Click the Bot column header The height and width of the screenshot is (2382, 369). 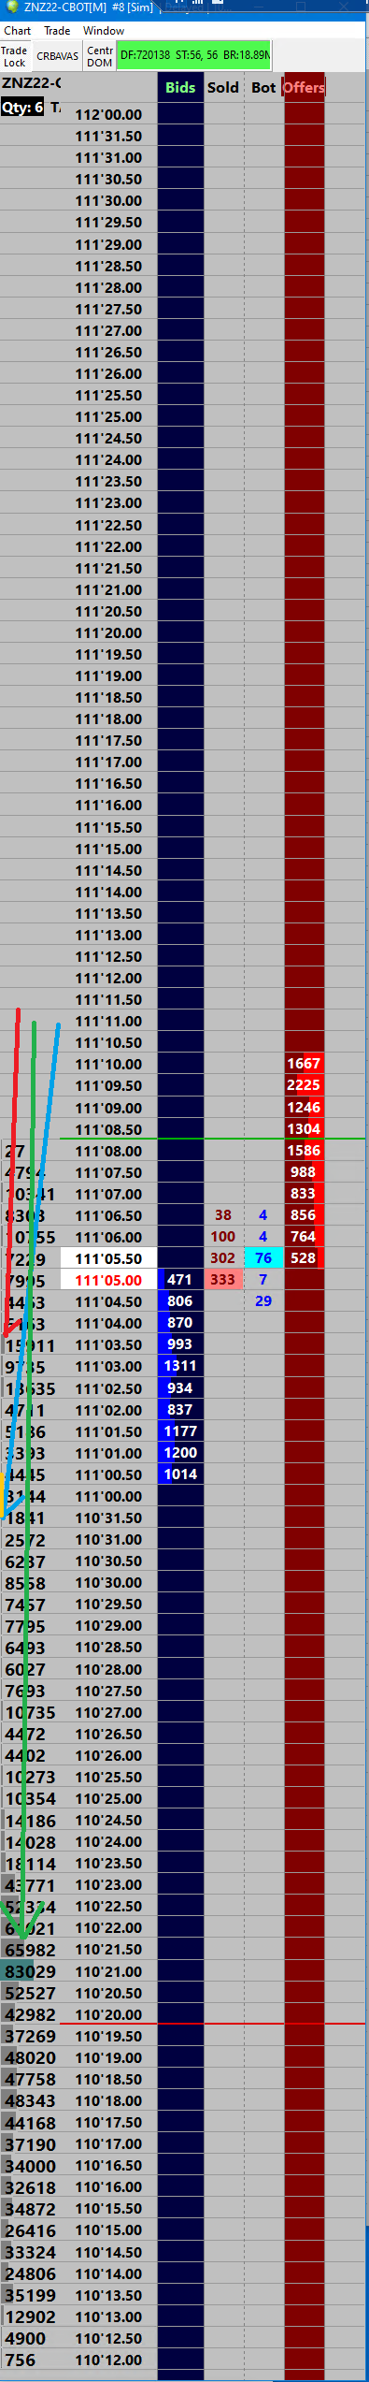pos(263,87)
